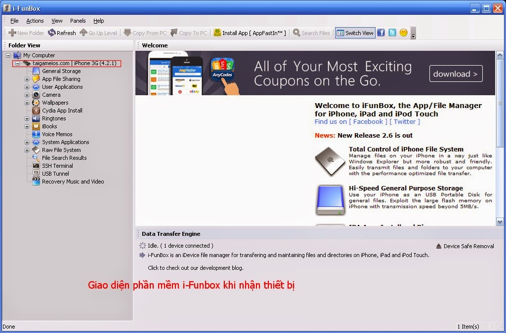
Task: Select the Raw File System icon
Action: 36,150
